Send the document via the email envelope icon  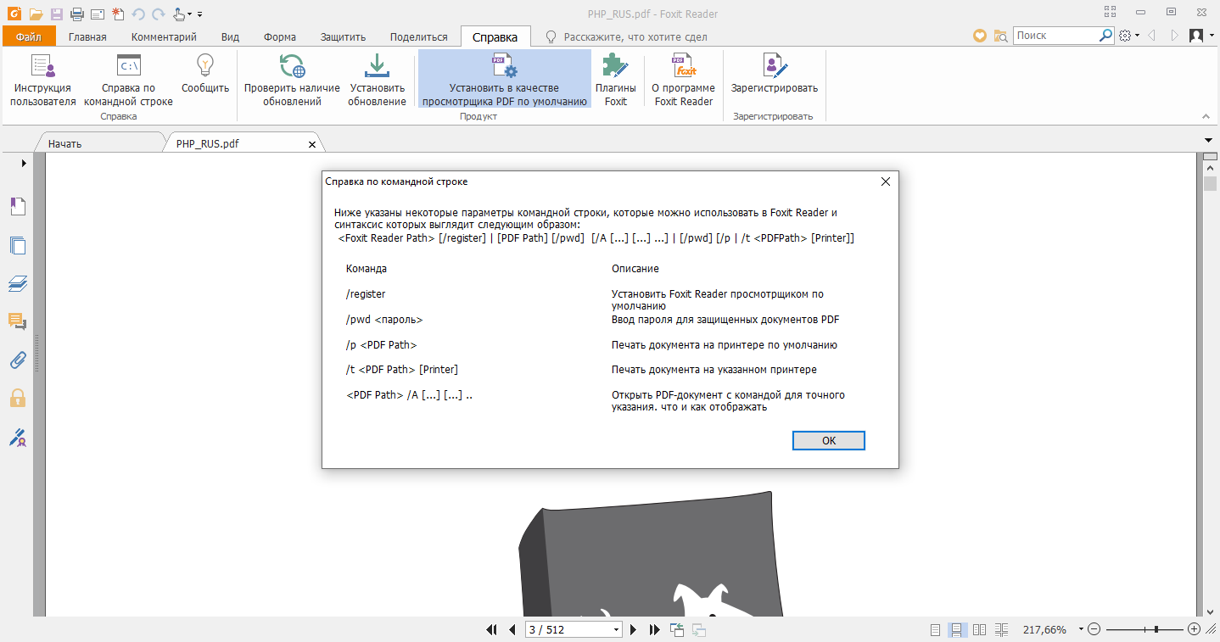pyautogui.click(x=97, y=14)
